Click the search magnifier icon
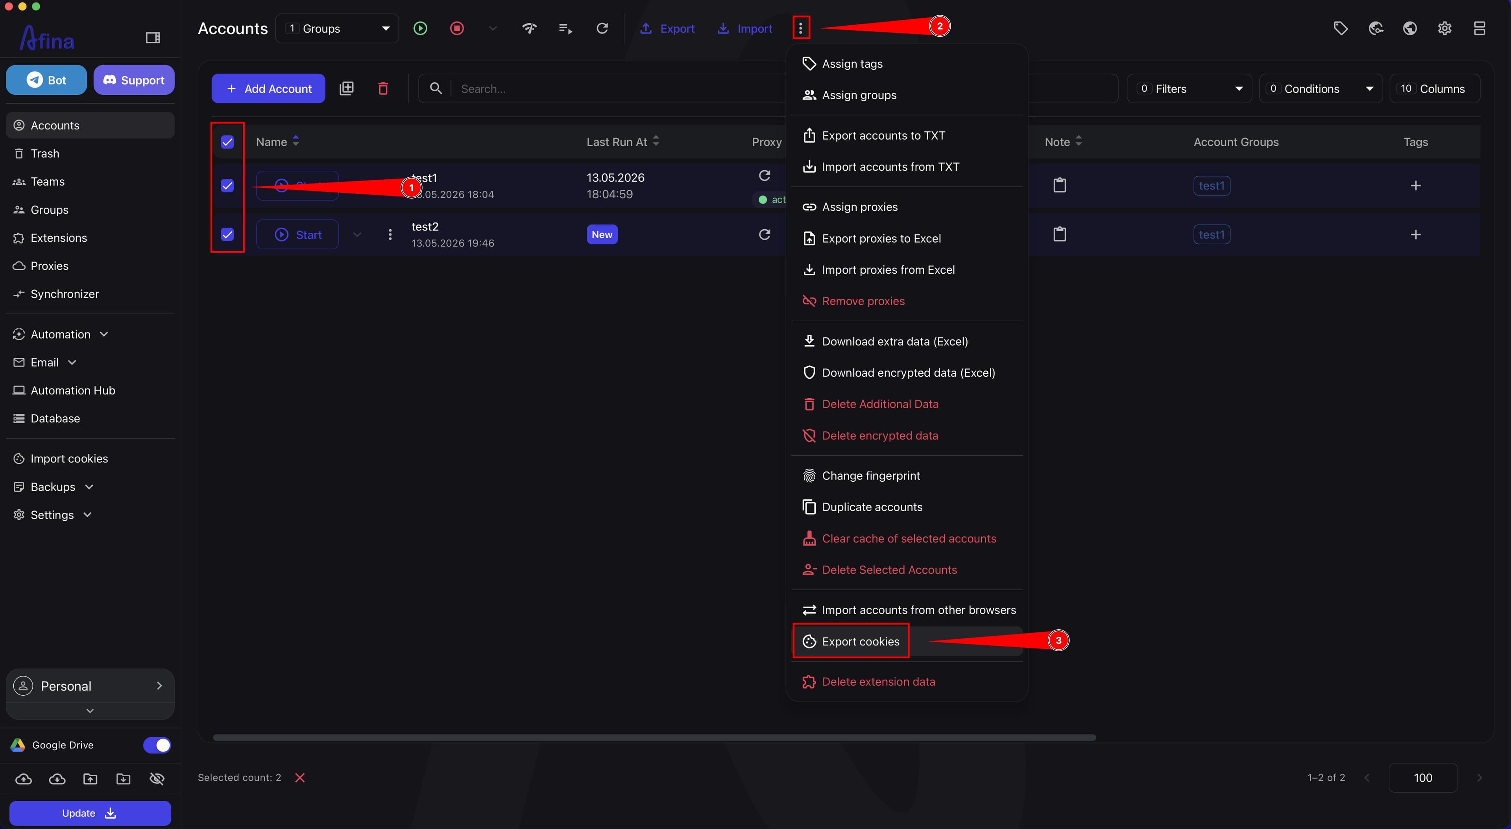The width and height of the screenshot is (1511, 829). (x=436, y=88)
